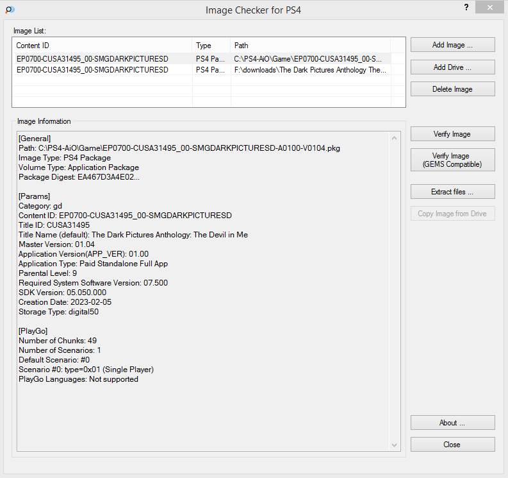Click the 'Category: gd' line
Image resolution: width=508 pixels, height=478 pixels.
(40, 206)
